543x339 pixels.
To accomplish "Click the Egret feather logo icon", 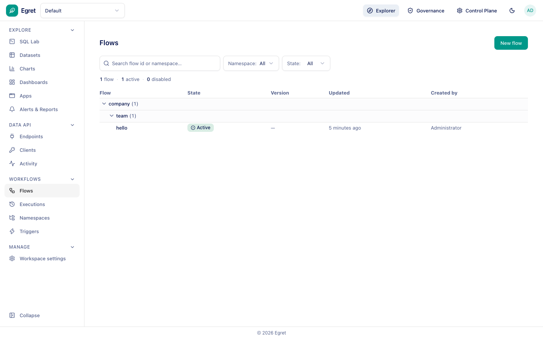I will pos(12,11).
